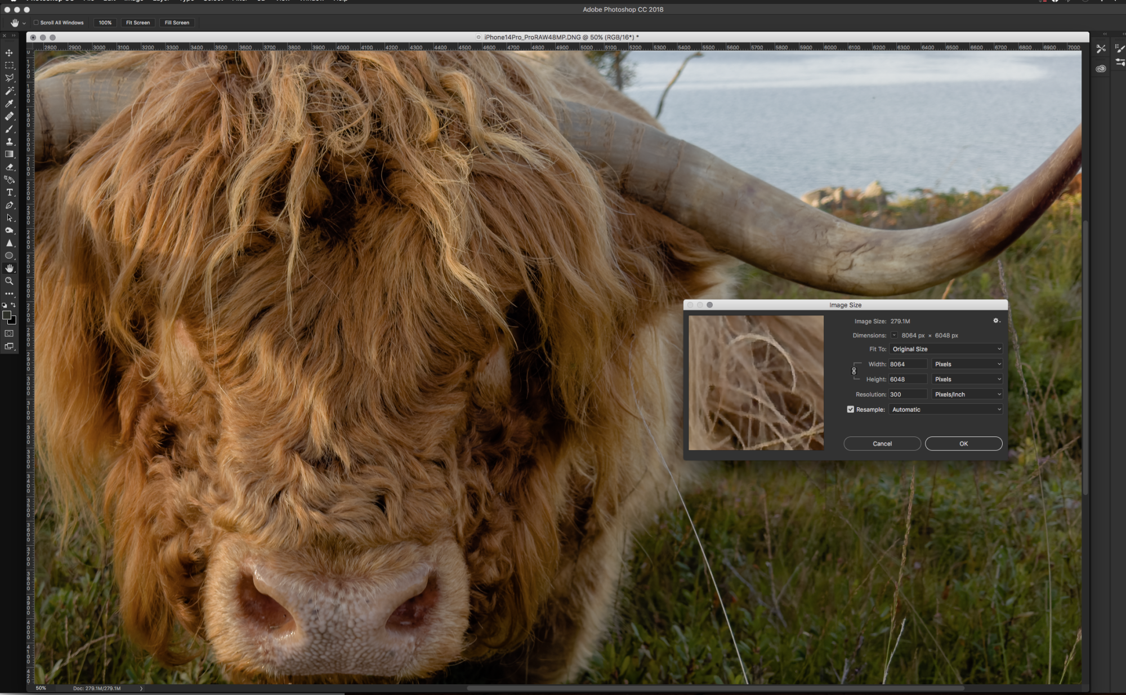The height and width of the screenshot is (695, 1126).
Task: Open the Resample method Automatic dropdown
Action: click(x=946, y=409)
